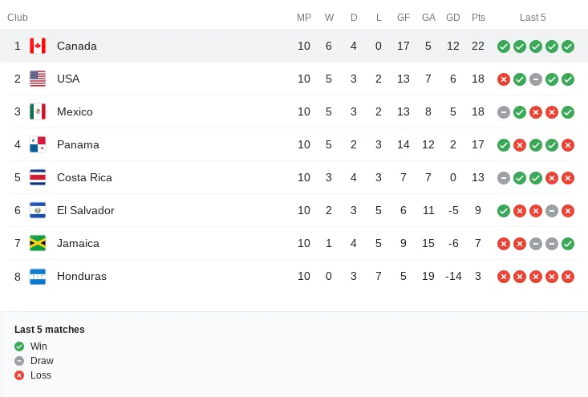Click Jamaica's most recent win icon
The width and height of the screenshot is (588, 397).
pyautogui.click(x=568, y=243)
